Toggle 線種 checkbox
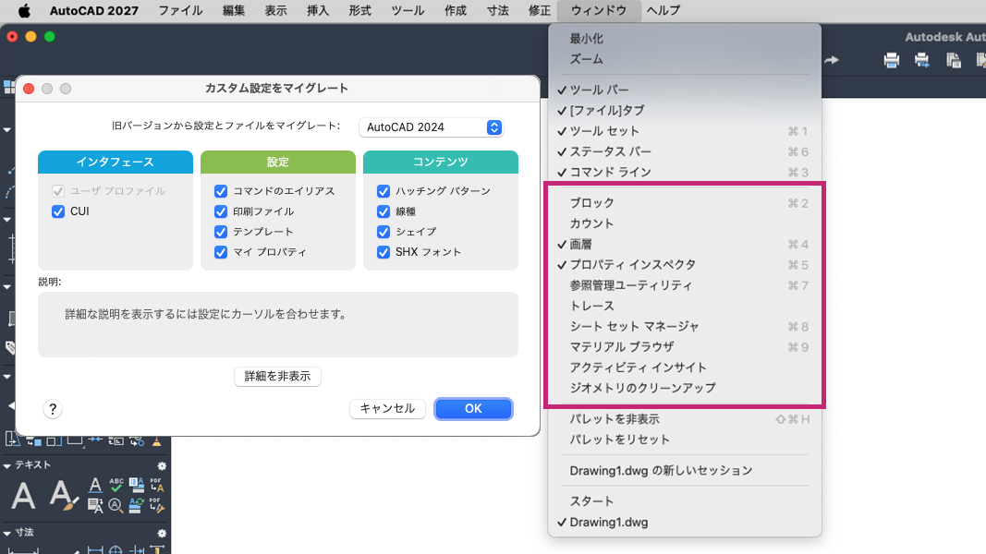The height and width of the screenshot is (554, 986). (x=383, y=211)
